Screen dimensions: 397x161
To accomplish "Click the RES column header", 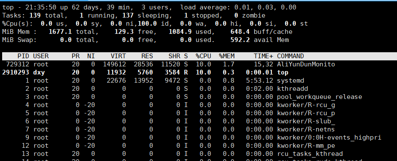I will coord(147,56).
